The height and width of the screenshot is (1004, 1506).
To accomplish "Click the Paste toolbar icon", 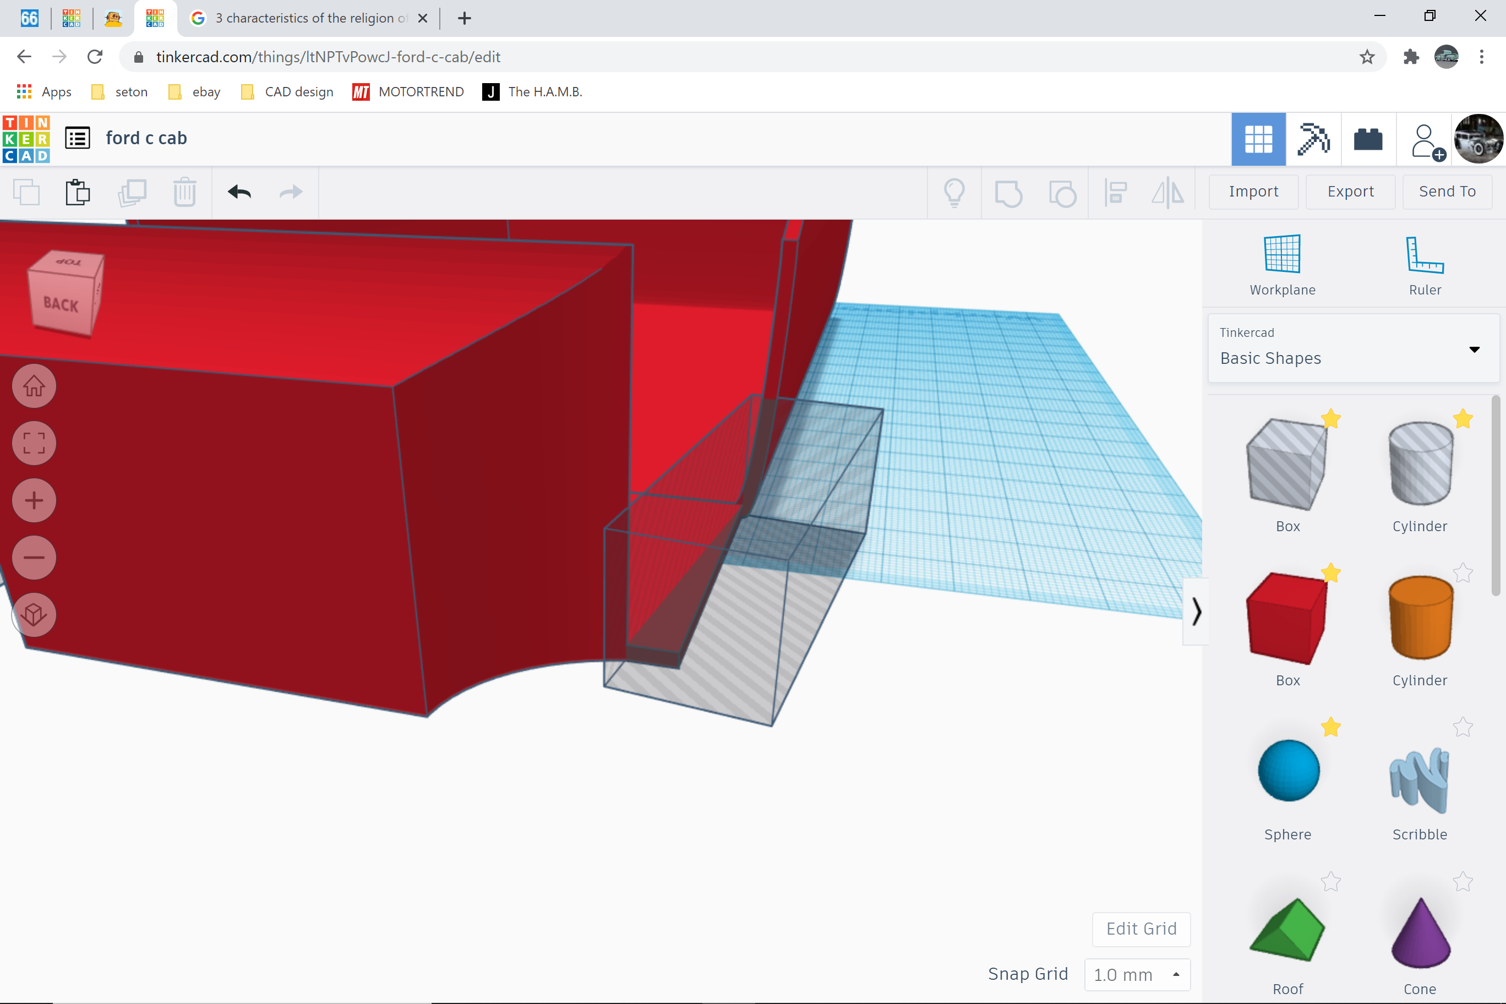I will point(78,192).
